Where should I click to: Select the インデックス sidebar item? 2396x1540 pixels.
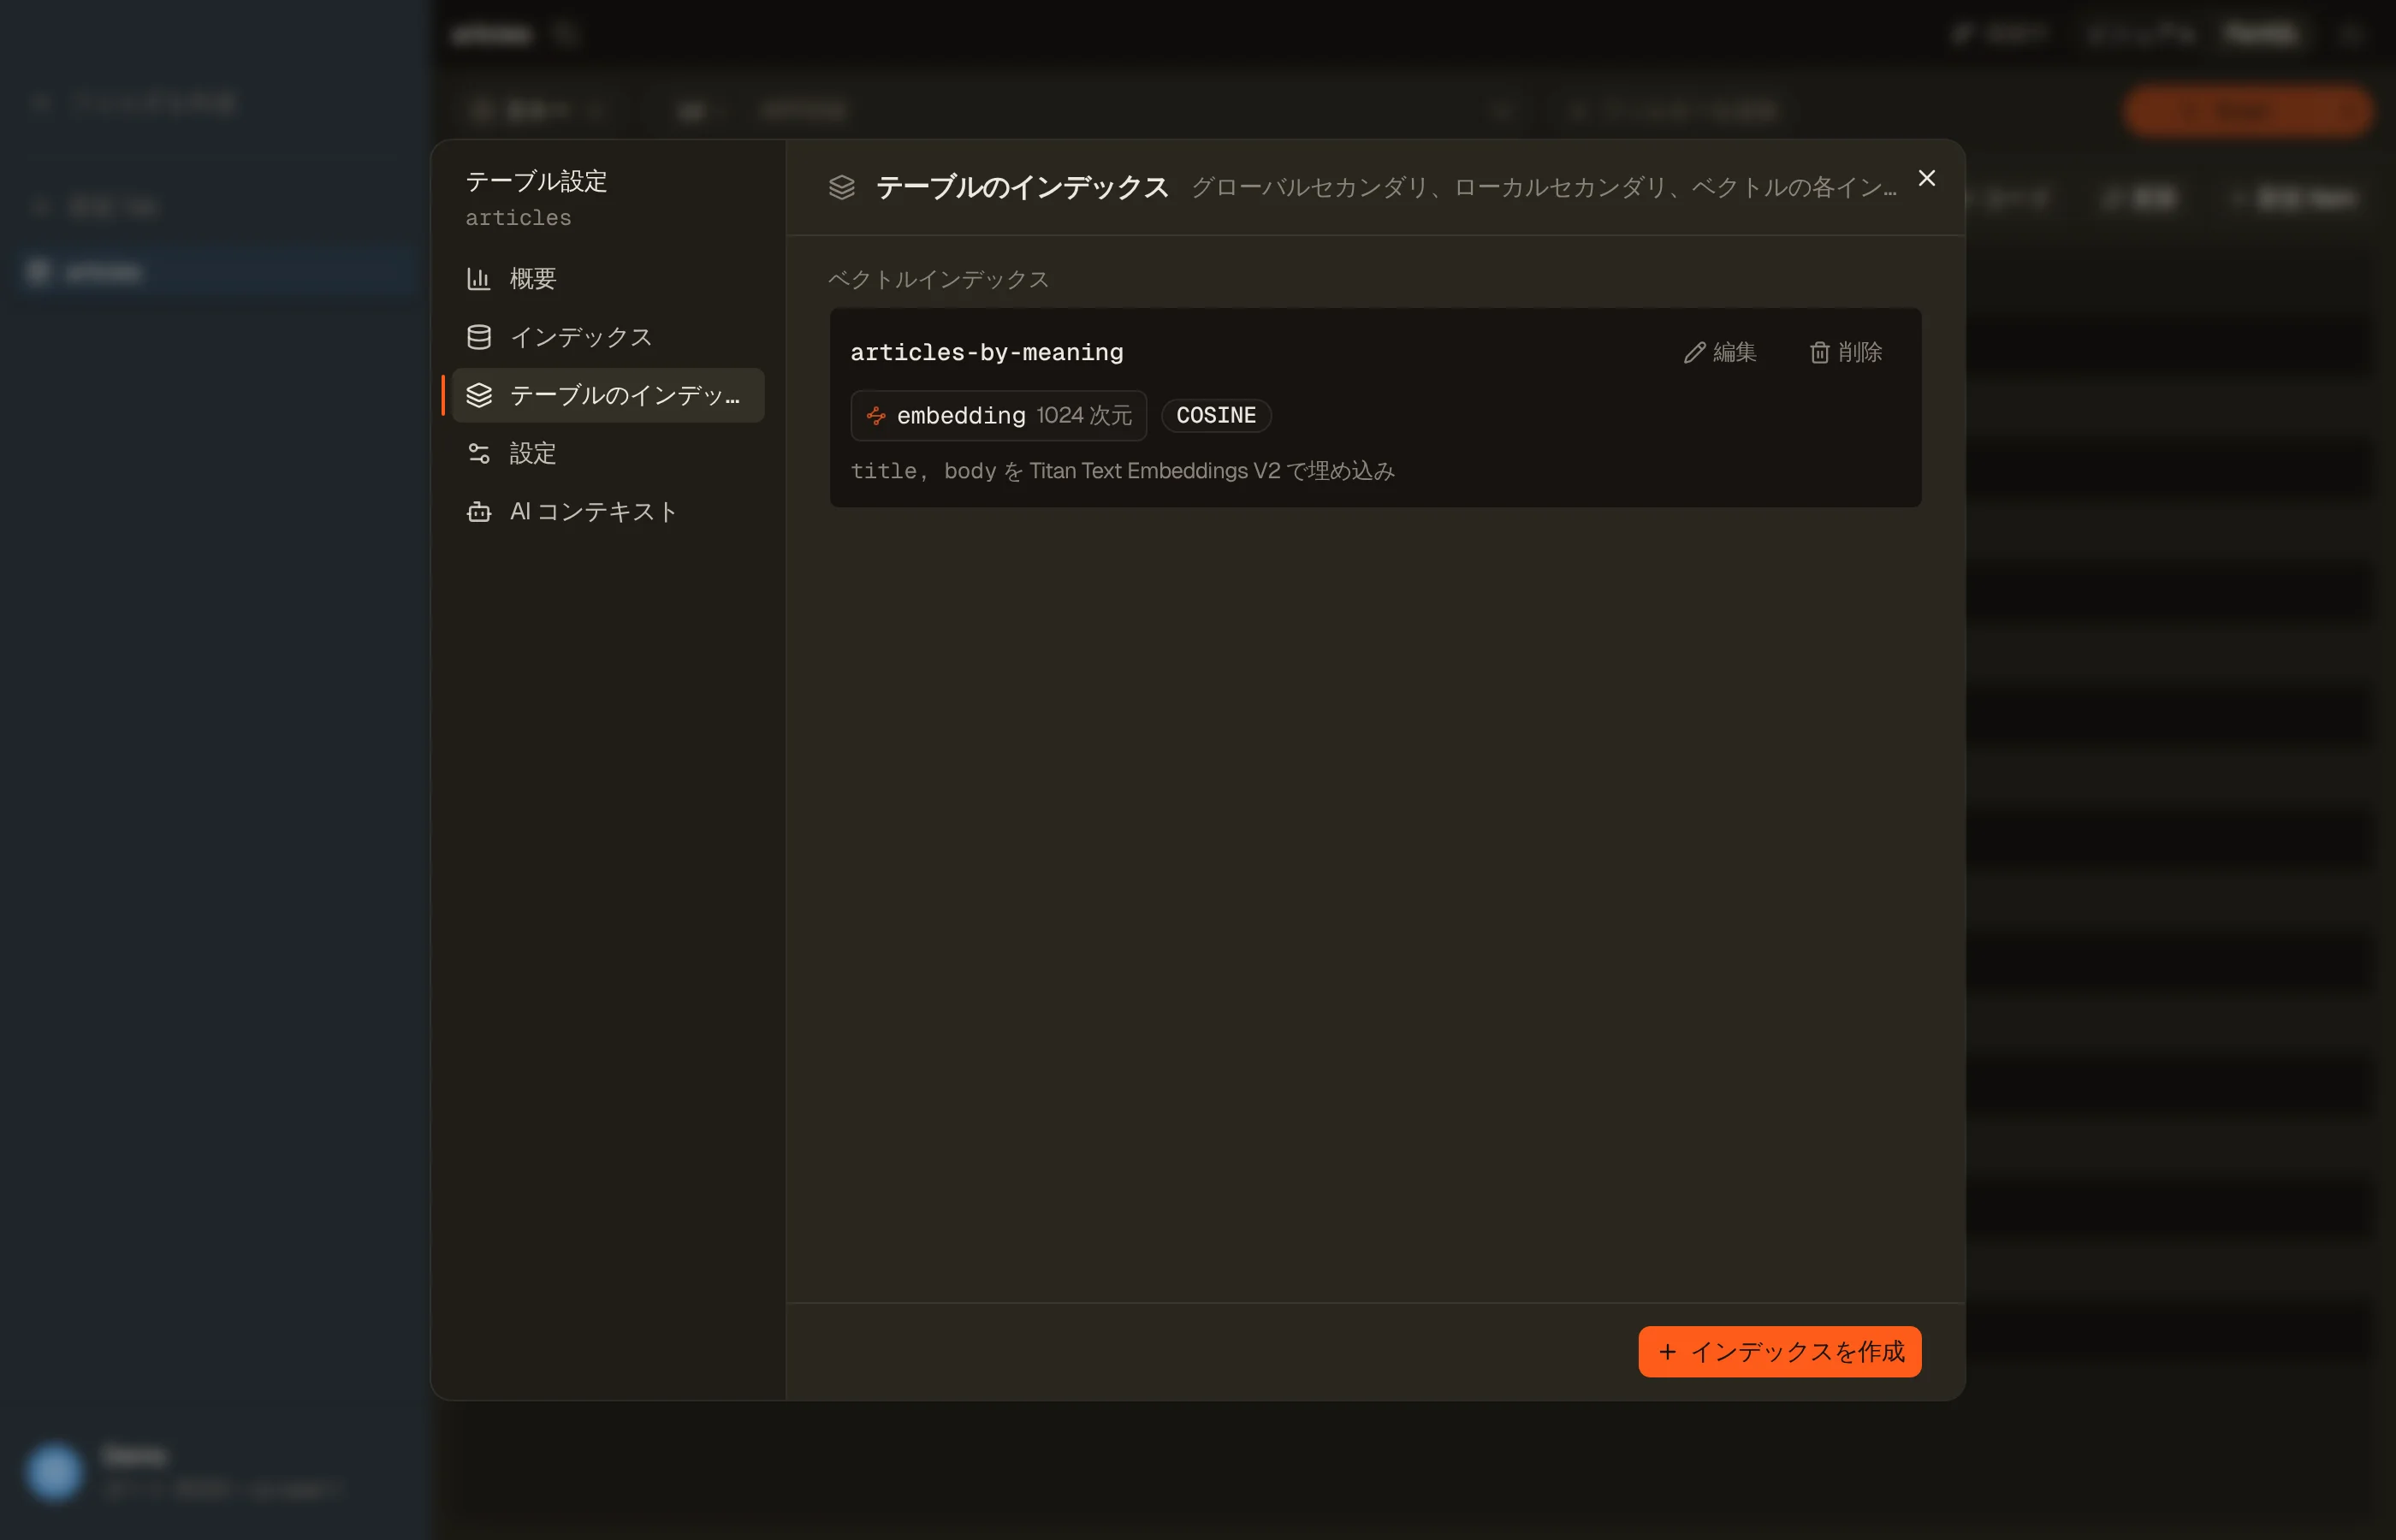coord(608,337)
